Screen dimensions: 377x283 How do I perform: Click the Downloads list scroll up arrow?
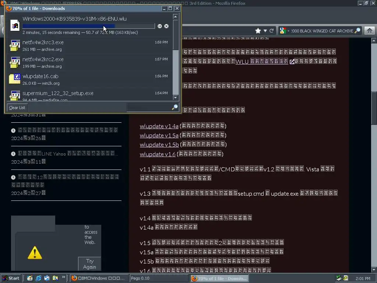tap(175, 17)
